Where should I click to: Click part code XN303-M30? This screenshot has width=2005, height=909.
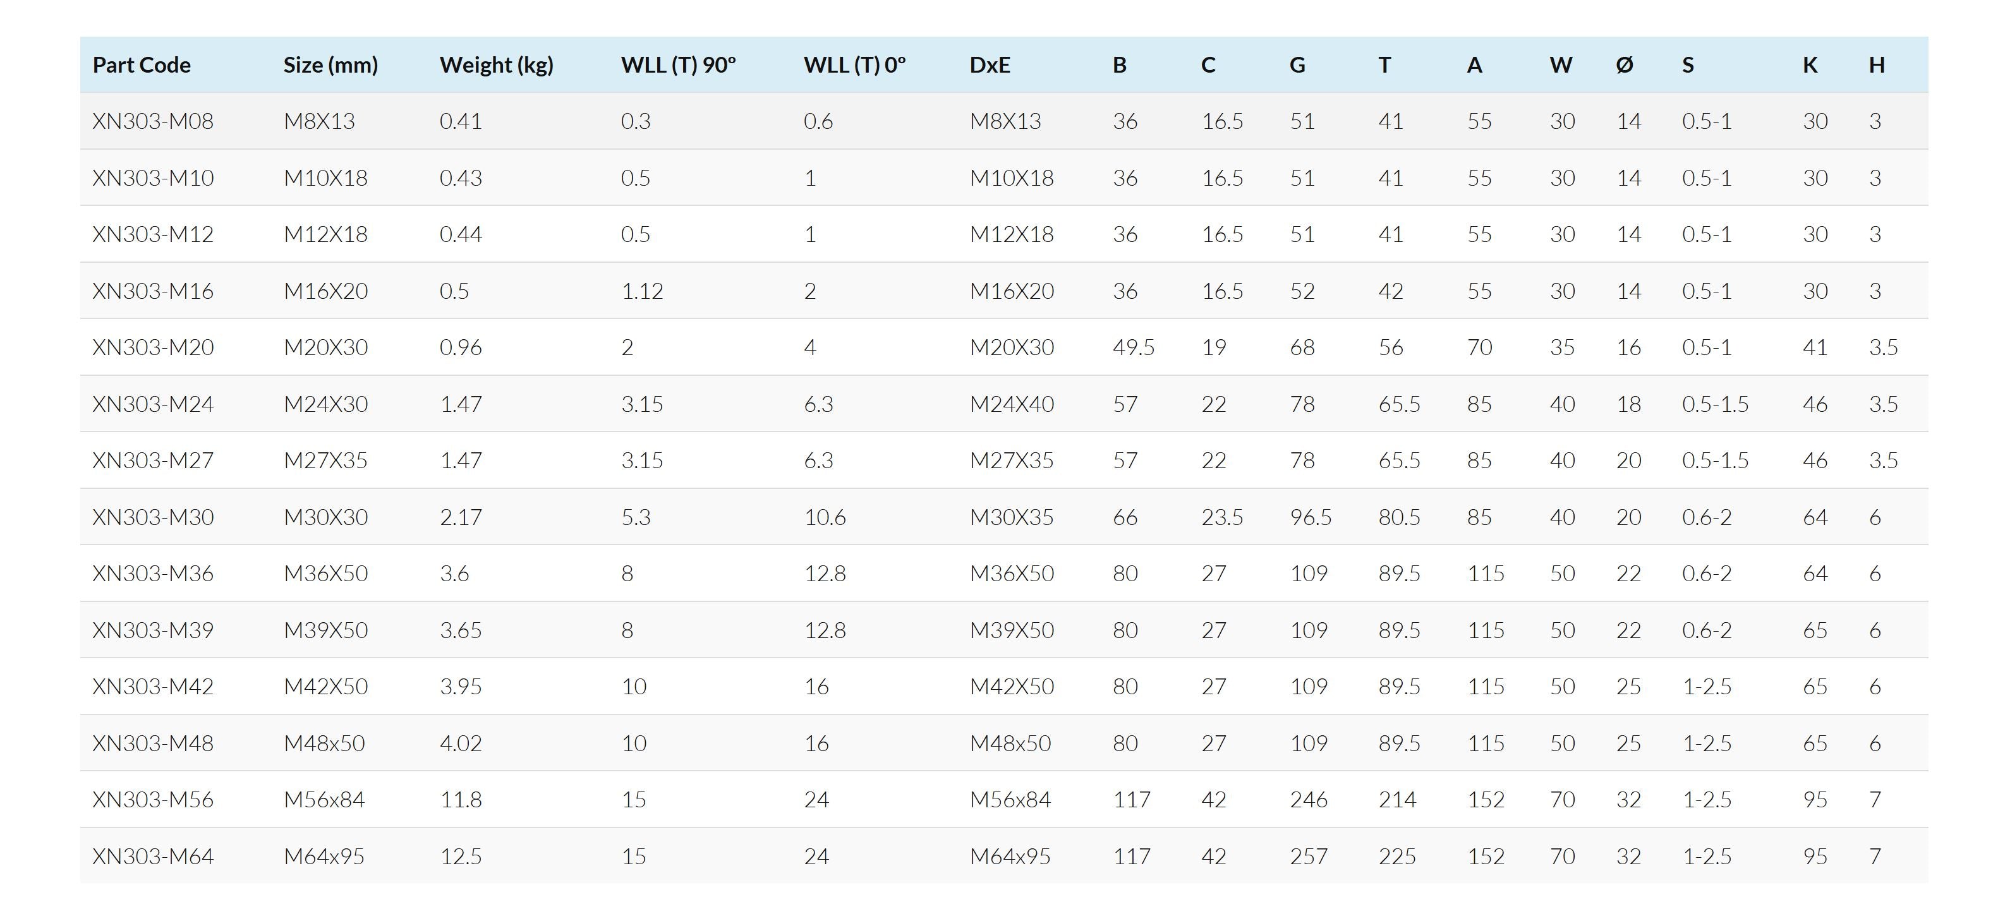[x=152, y=517]
